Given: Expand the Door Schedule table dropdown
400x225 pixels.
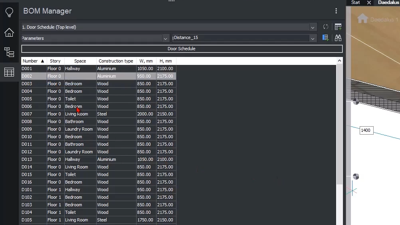Looking at the screenshot, I should [x=313, y=27].
